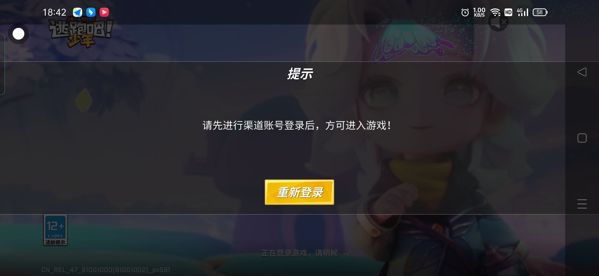Image resolution: width=599 pixels, height=276 pixels.
Task: Tap the white floating assistant ball
Action: point(18,34)
